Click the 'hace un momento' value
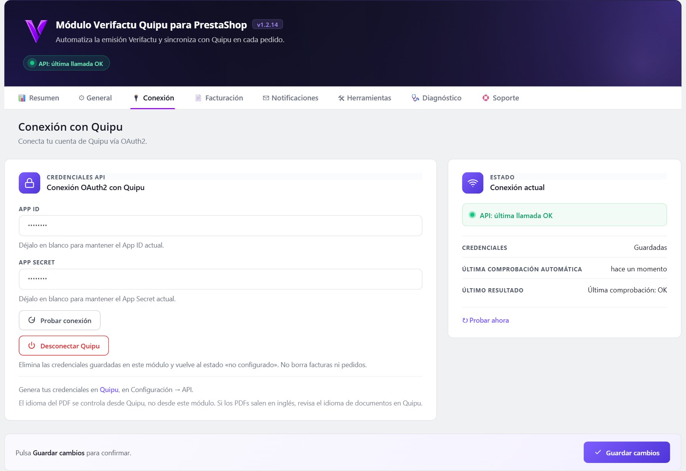 638,269
